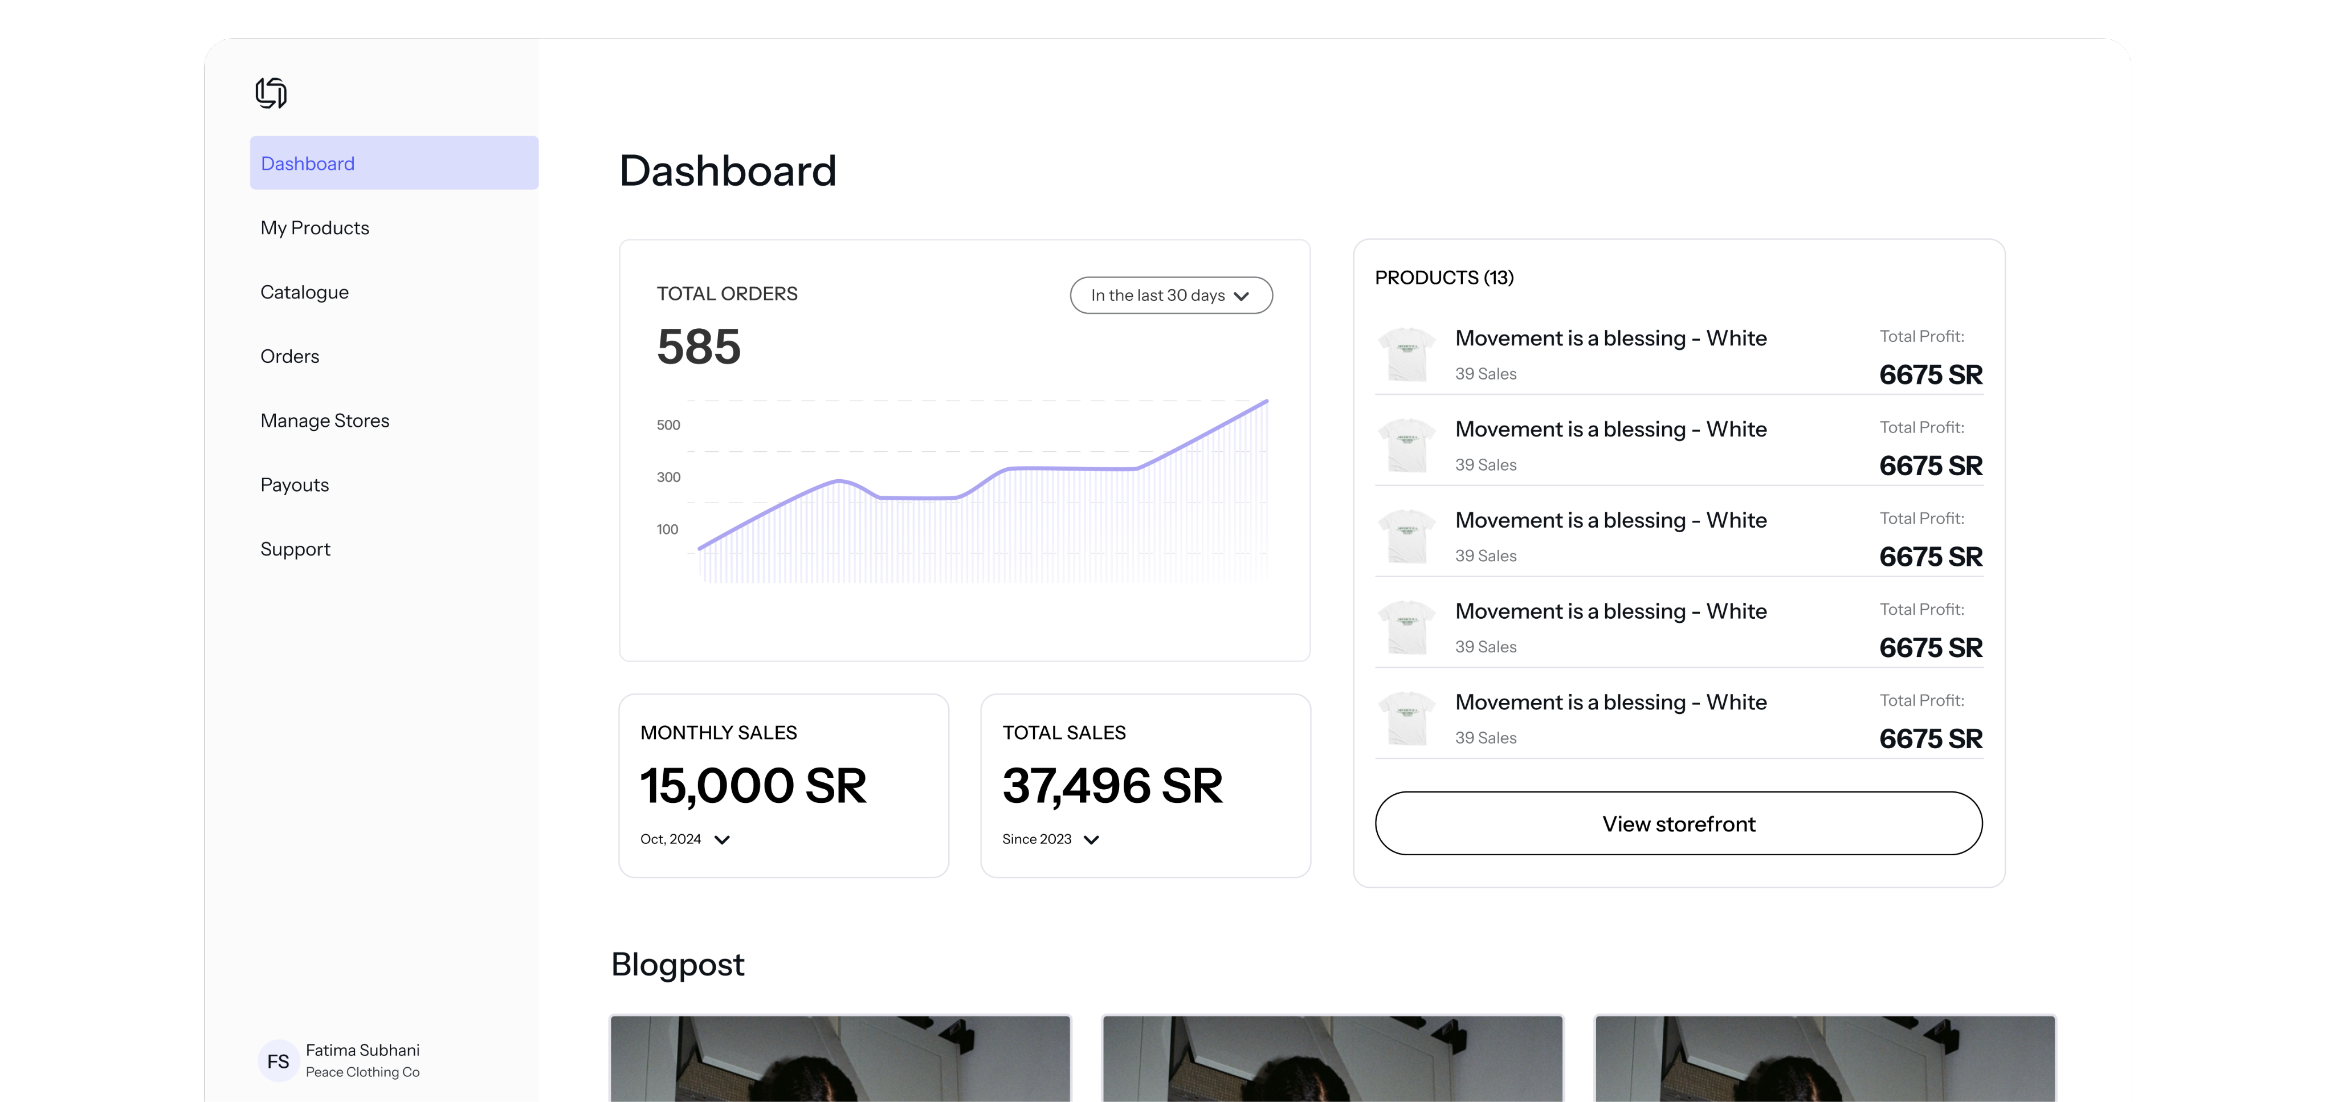Click first product's white t-shirt thumbnail
Image resolution: width=2334 pixels, height=1102 pixels.
(x=1406, y=354)
